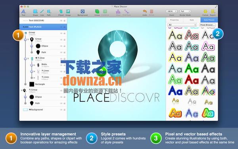Apply the solid red Aa preset
The image size is (238, 149).
click(192, 80)
